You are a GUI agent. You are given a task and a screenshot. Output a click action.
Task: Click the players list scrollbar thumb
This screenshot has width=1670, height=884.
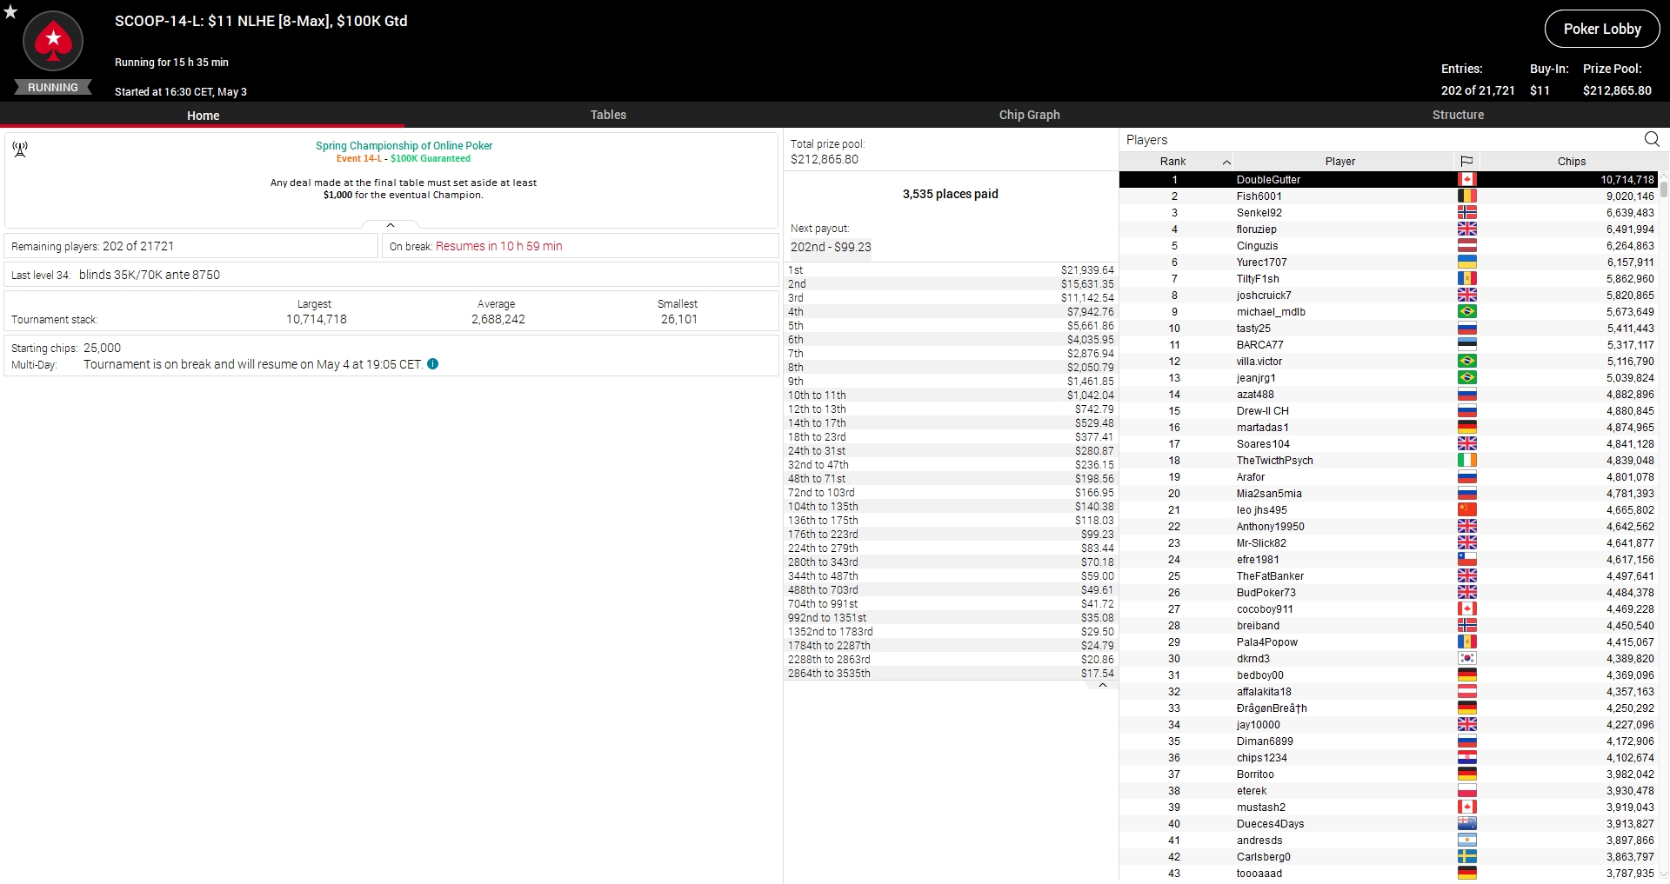point(1664,189)
